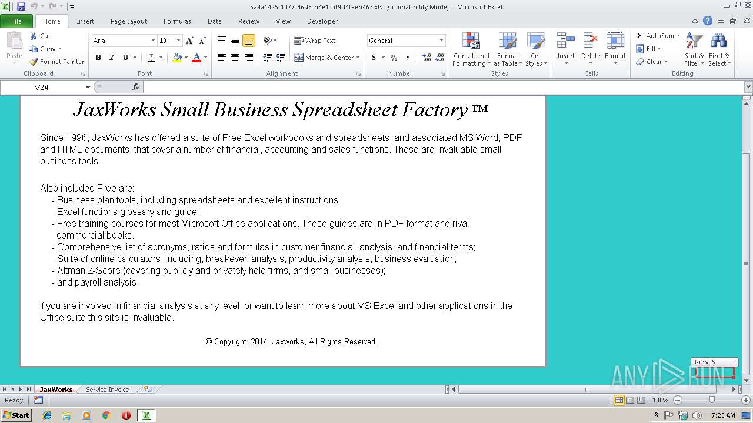Click Insert Worksheet tab icon
This screenshot has height=423, width=753.
pyautogui.click(x=148, y=389)
